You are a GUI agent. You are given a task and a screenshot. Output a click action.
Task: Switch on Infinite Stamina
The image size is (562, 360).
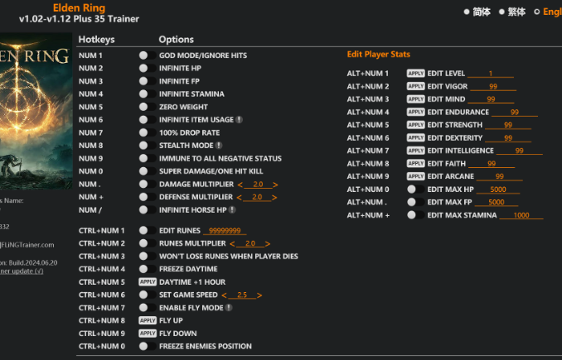pyautogui.click(x=148, y=94)
